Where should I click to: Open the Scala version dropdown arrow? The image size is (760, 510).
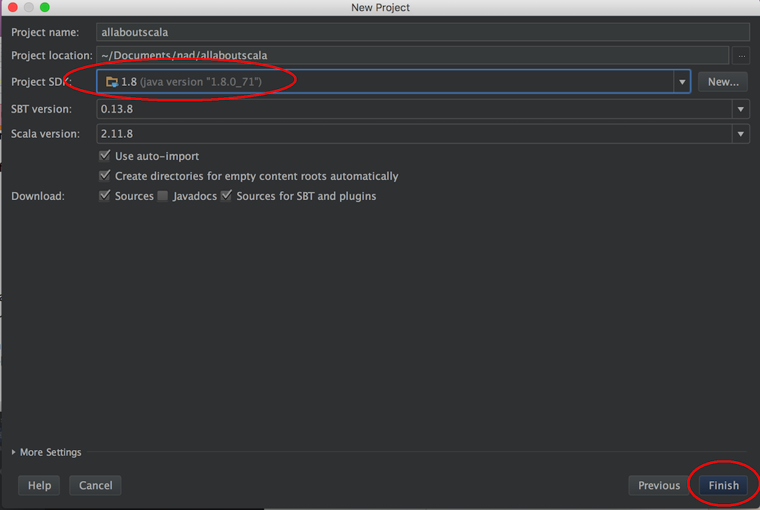740,133
